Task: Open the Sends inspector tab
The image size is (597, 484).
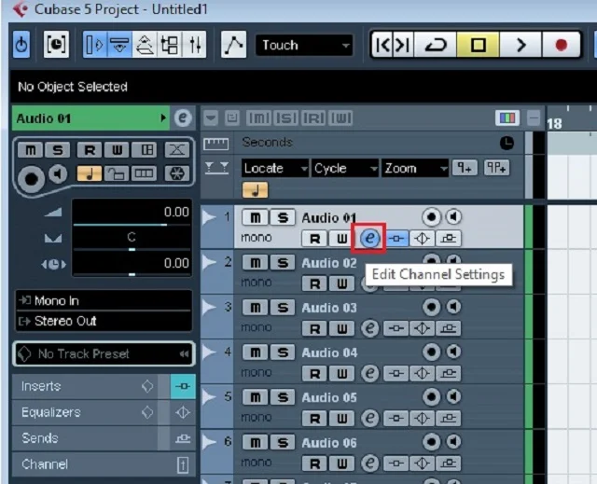Action: point(85,438)
